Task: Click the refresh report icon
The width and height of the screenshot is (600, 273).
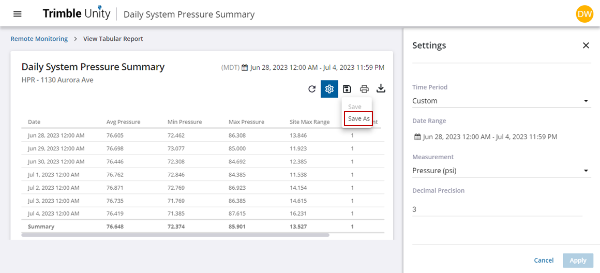Action: point(312,89)
